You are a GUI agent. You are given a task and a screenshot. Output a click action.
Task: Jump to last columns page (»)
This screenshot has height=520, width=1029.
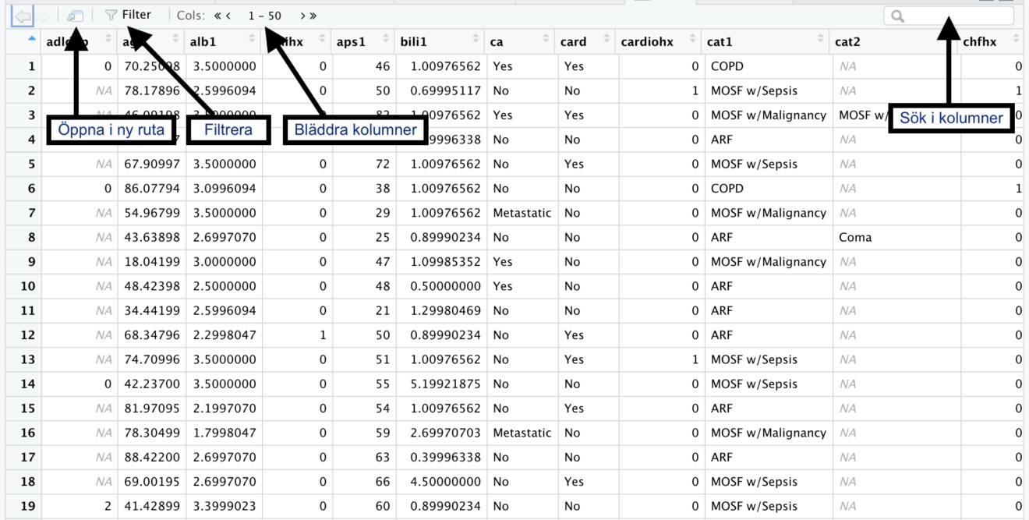click(313, 16)
